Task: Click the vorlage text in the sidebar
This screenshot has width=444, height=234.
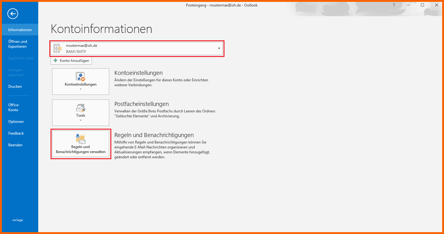Action: click(x=18, y=220)
